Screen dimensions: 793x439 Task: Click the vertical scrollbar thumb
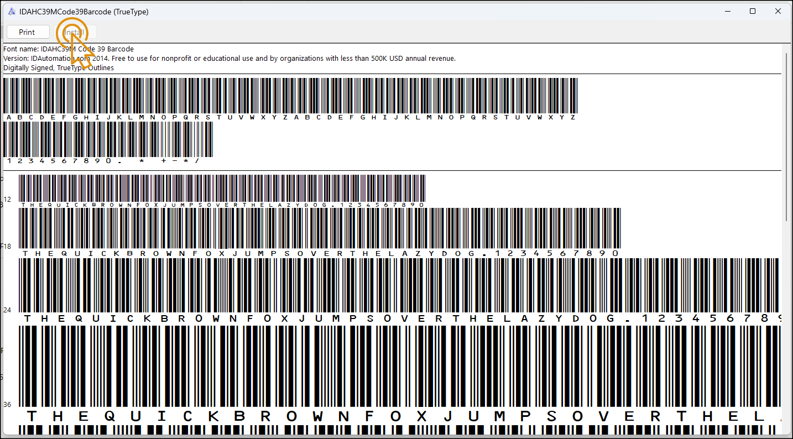tap(787, 137)
